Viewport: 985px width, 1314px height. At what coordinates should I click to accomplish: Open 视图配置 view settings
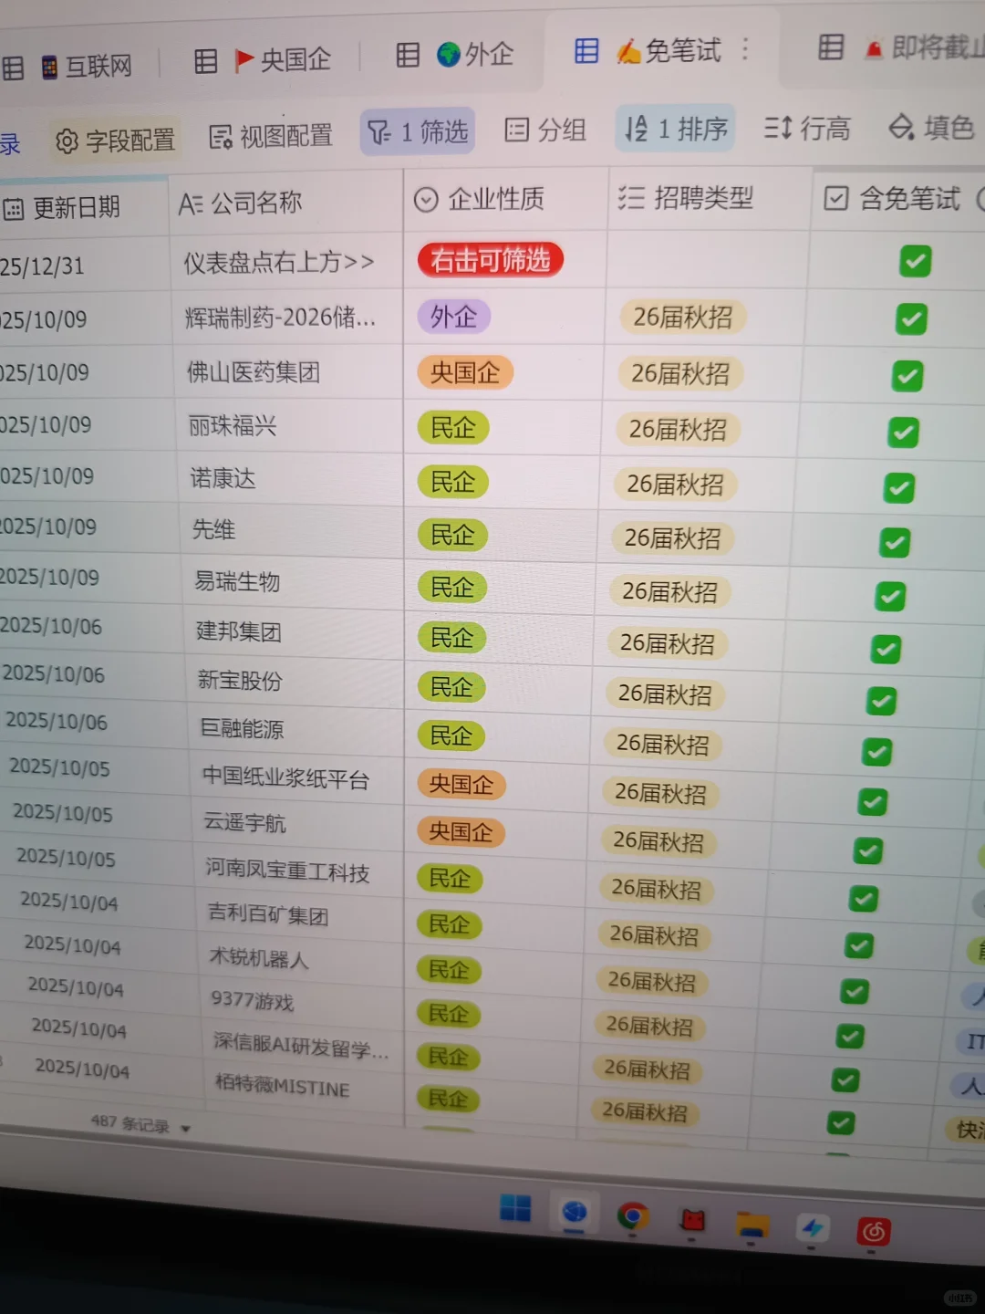click(270, 137)
